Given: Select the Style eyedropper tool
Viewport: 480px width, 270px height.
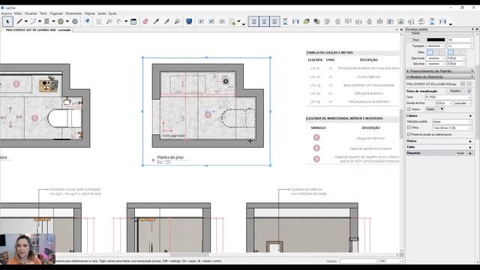Looking at the screenshot, I should pyautogui.click(x=156, y=22).
